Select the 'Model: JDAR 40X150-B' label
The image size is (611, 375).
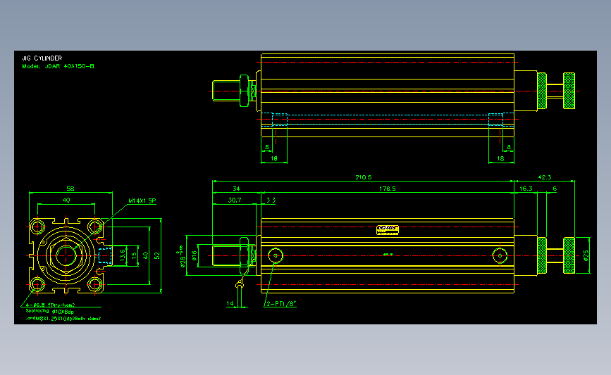coord(58,66)
